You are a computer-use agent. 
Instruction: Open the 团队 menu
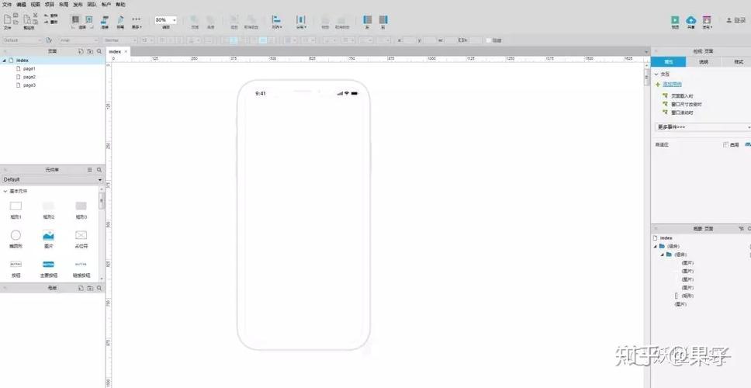point(92,5)
